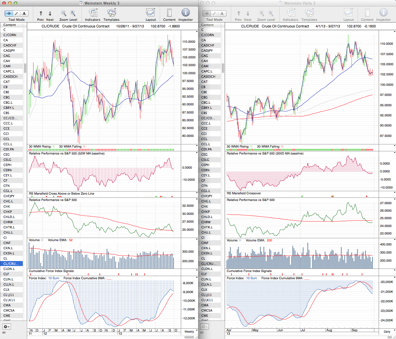Click the Content column header in Weekly list
Image resolution: width=396 pixels, height=339 pixels.
coord(10,25)
